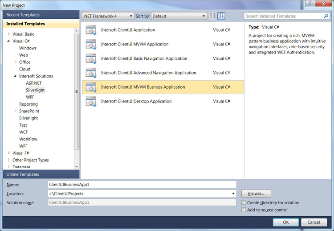Click the Cancel button
Screen dimensions: 334x231
point(314,222)
